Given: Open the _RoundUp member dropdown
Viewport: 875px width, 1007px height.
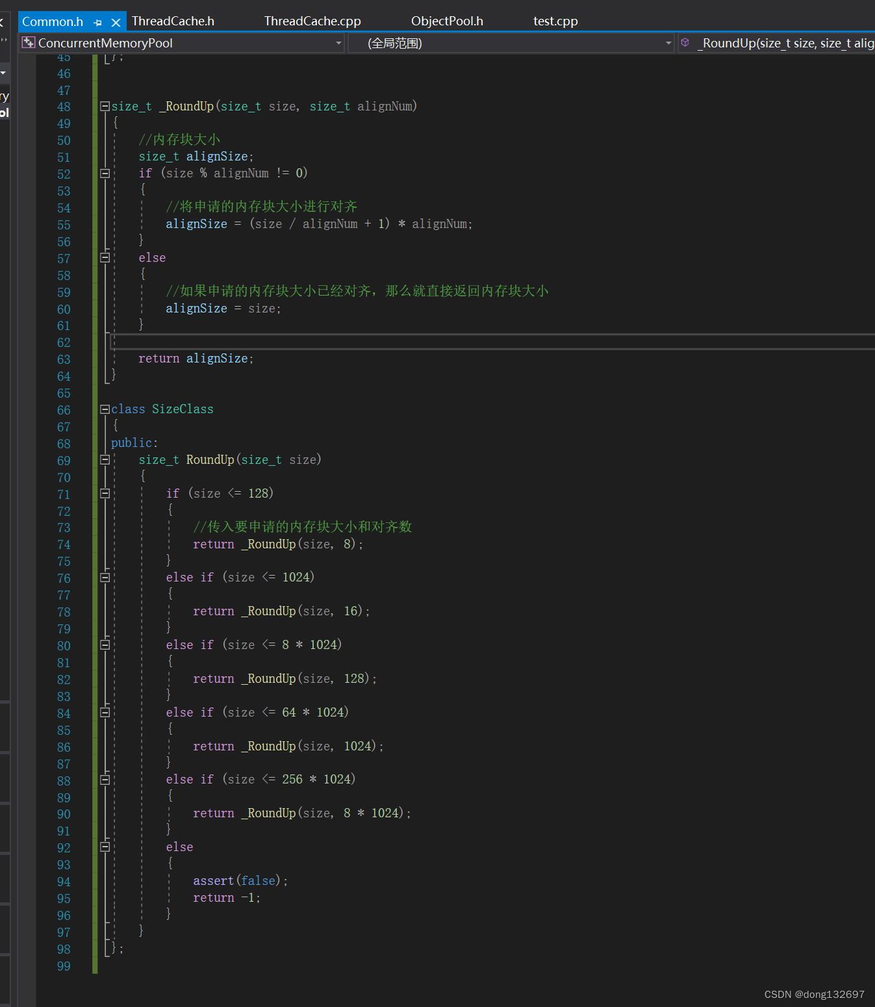Looking at the screenshot, I should 776,43.
